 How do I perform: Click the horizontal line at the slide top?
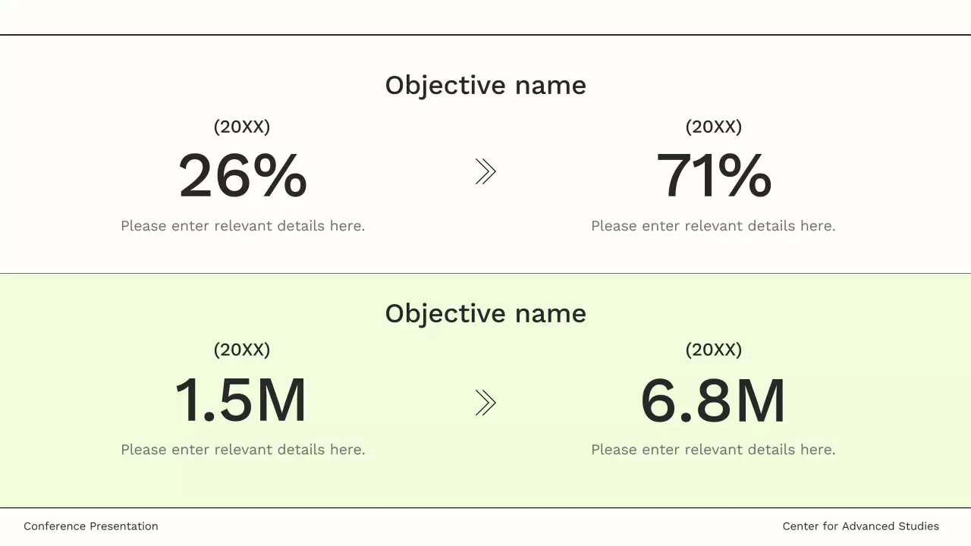[485, 35]
